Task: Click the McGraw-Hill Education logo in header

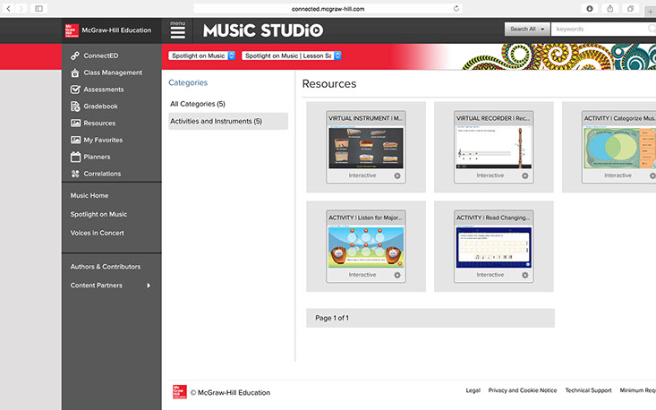Action: pyautogui.click(x=72, y=30)
